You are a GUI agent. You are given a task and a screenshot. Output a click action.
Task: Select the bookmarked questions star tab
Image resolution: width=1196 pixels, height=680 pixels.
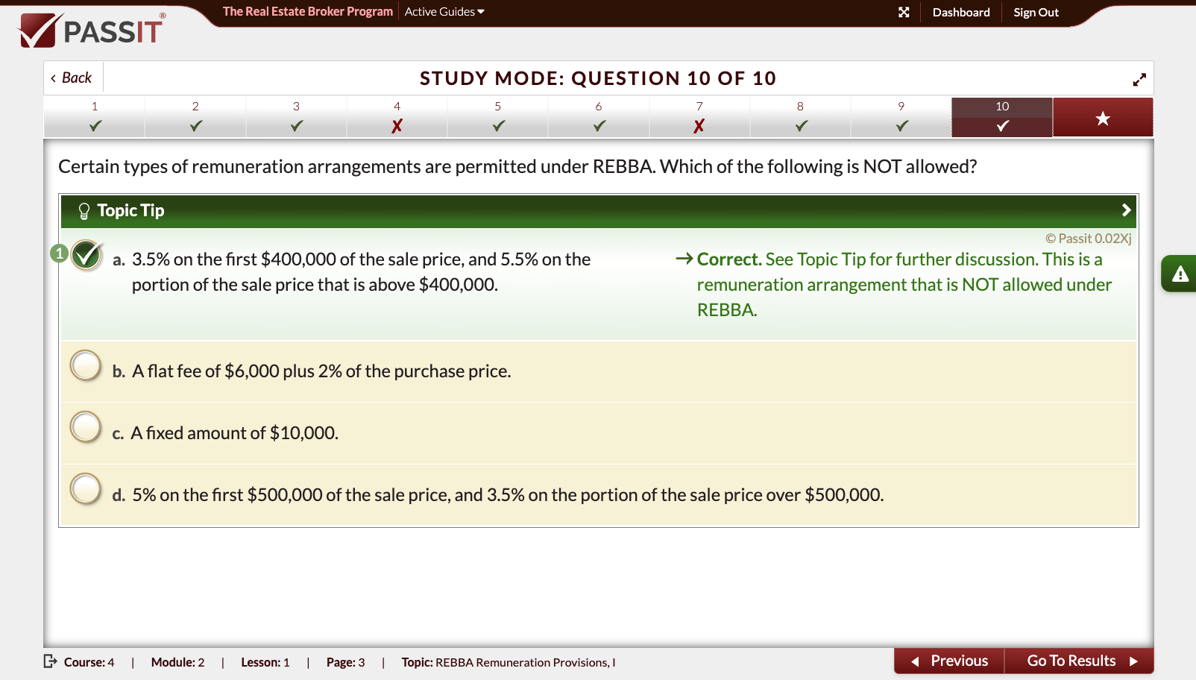coord(1103,117)
